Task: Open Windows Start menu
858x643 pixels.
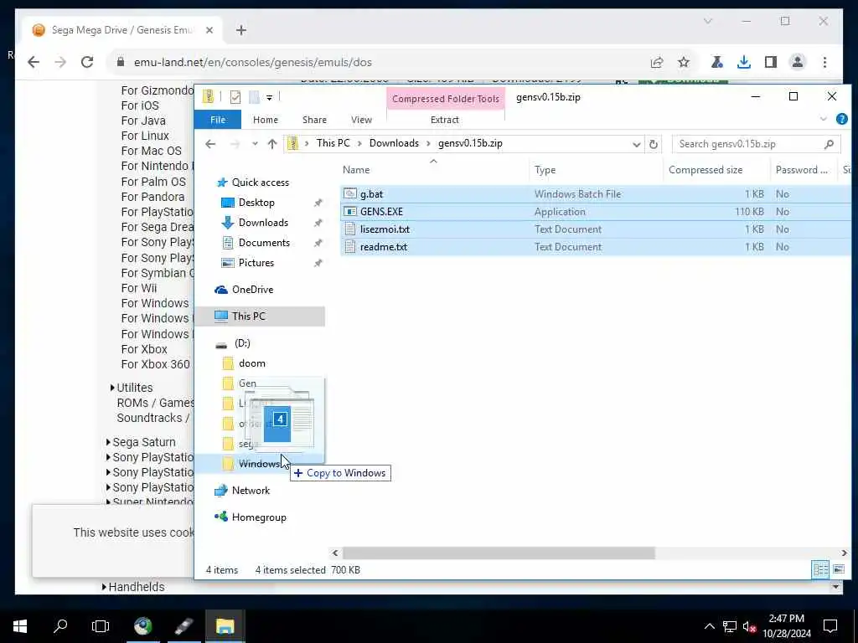Action: 20,626
